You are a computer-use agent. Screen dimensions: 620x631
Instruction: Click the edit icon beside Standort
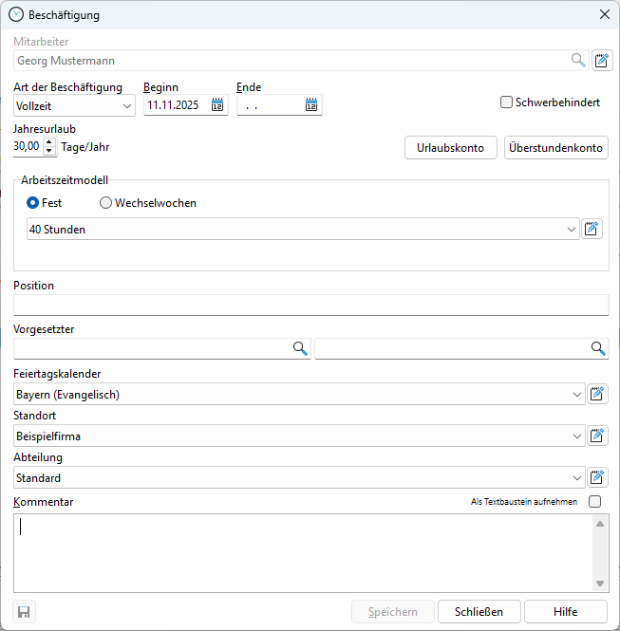click(597, 436)
